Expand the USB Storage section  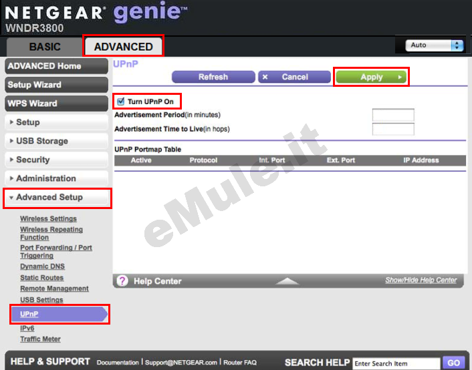[57, 141]
